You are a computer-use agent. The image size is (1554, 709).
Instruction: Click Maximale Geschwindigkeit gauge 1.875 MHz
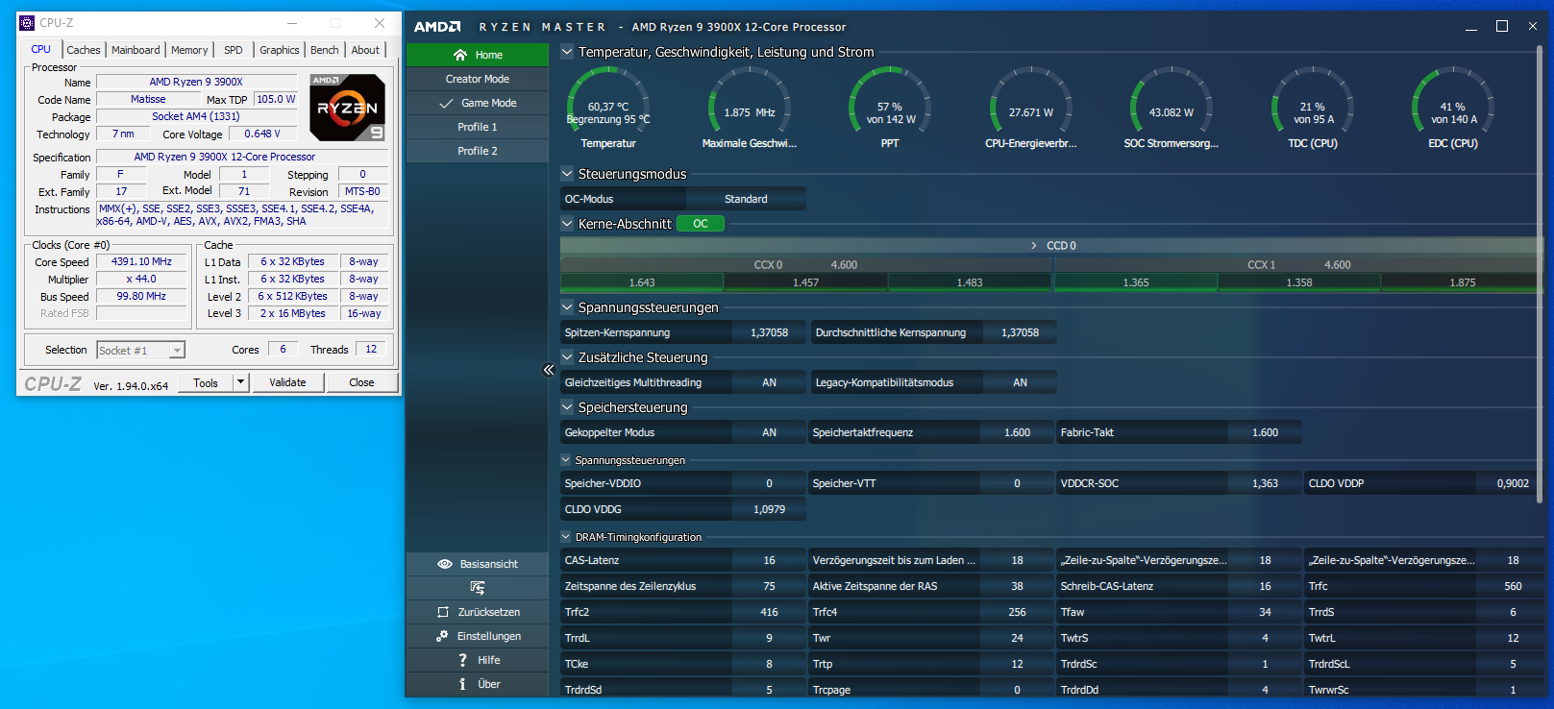[x=750, y=101]
